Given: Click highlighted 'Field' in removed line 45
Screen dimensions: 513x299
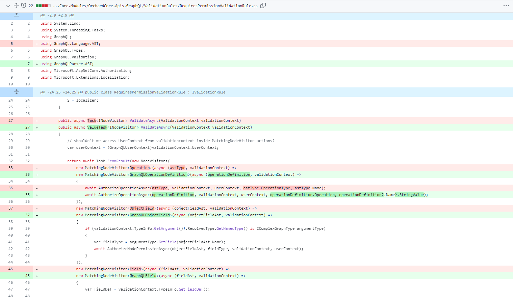Looking at the screenshot, I should pos(135,269).
